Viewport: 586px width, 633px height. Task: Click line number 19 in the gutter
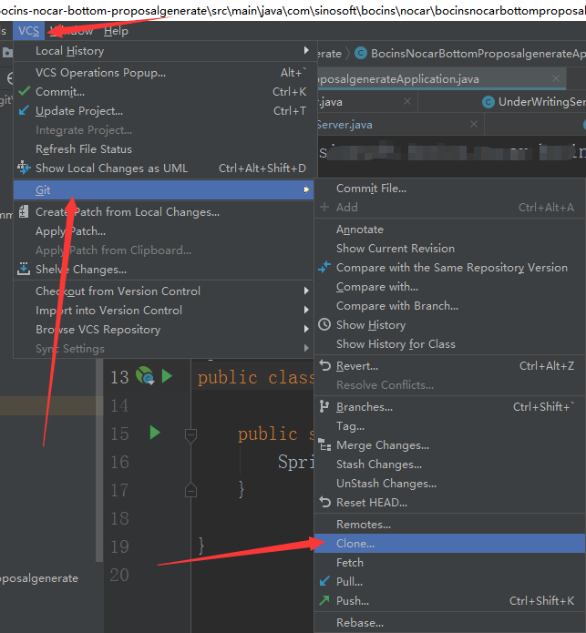(119, 546)
